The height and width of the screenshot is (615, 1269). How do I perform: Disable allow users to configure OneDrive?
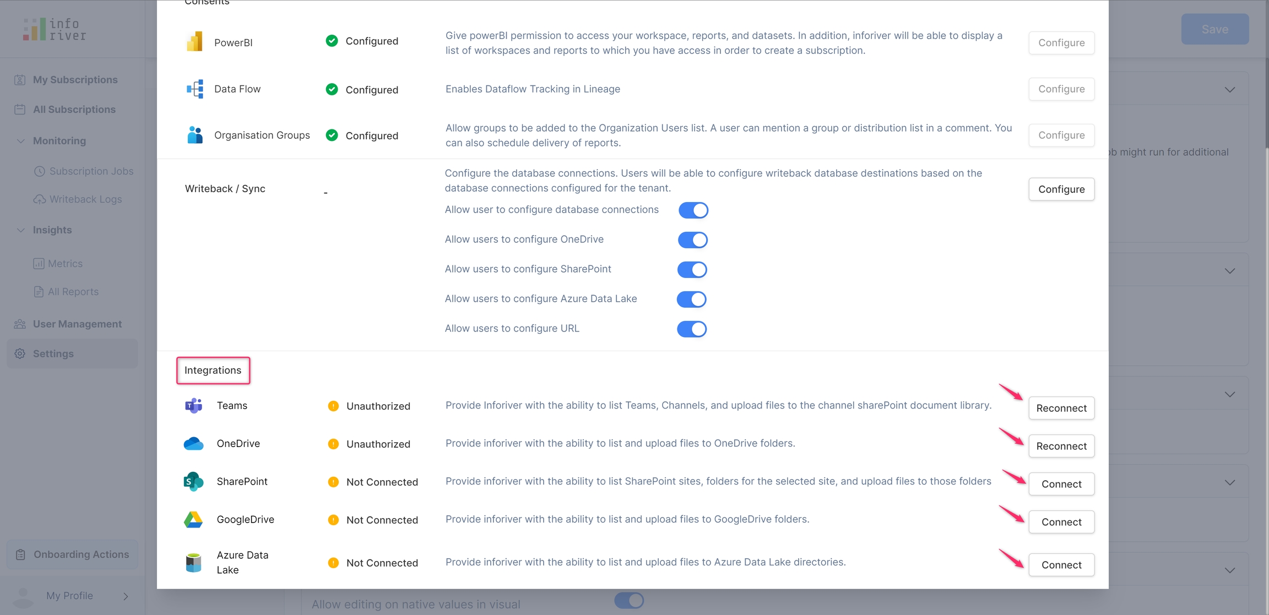click(x=692, y=240)
